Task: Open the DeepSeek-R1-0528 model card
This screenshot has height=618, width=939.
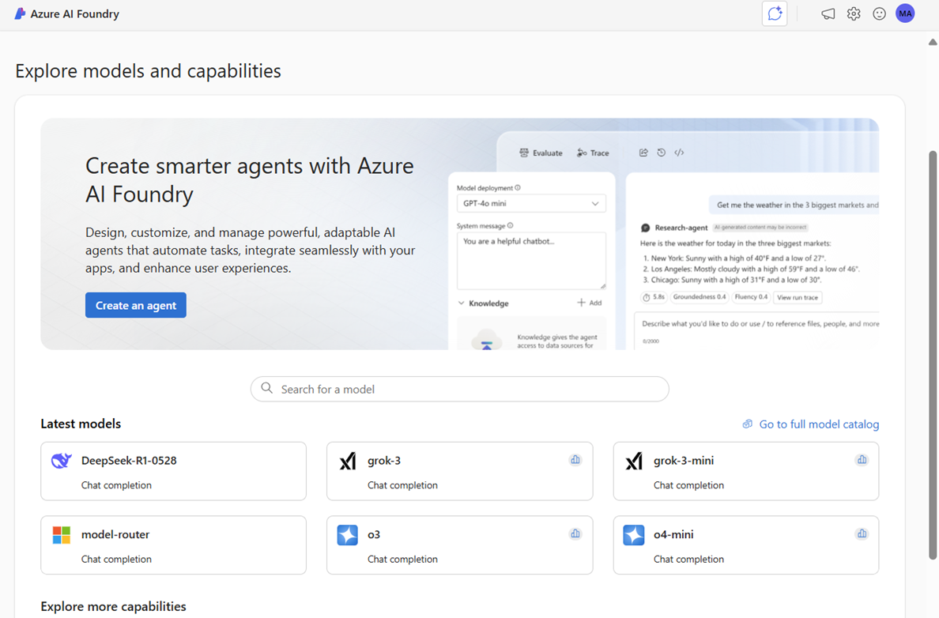Action: click(173, 470)
